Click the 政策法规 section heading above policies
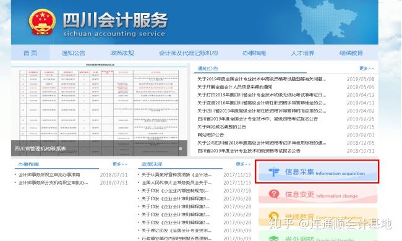Image resolution: width=402 pixels, height=241 pixels. [152, 164]
